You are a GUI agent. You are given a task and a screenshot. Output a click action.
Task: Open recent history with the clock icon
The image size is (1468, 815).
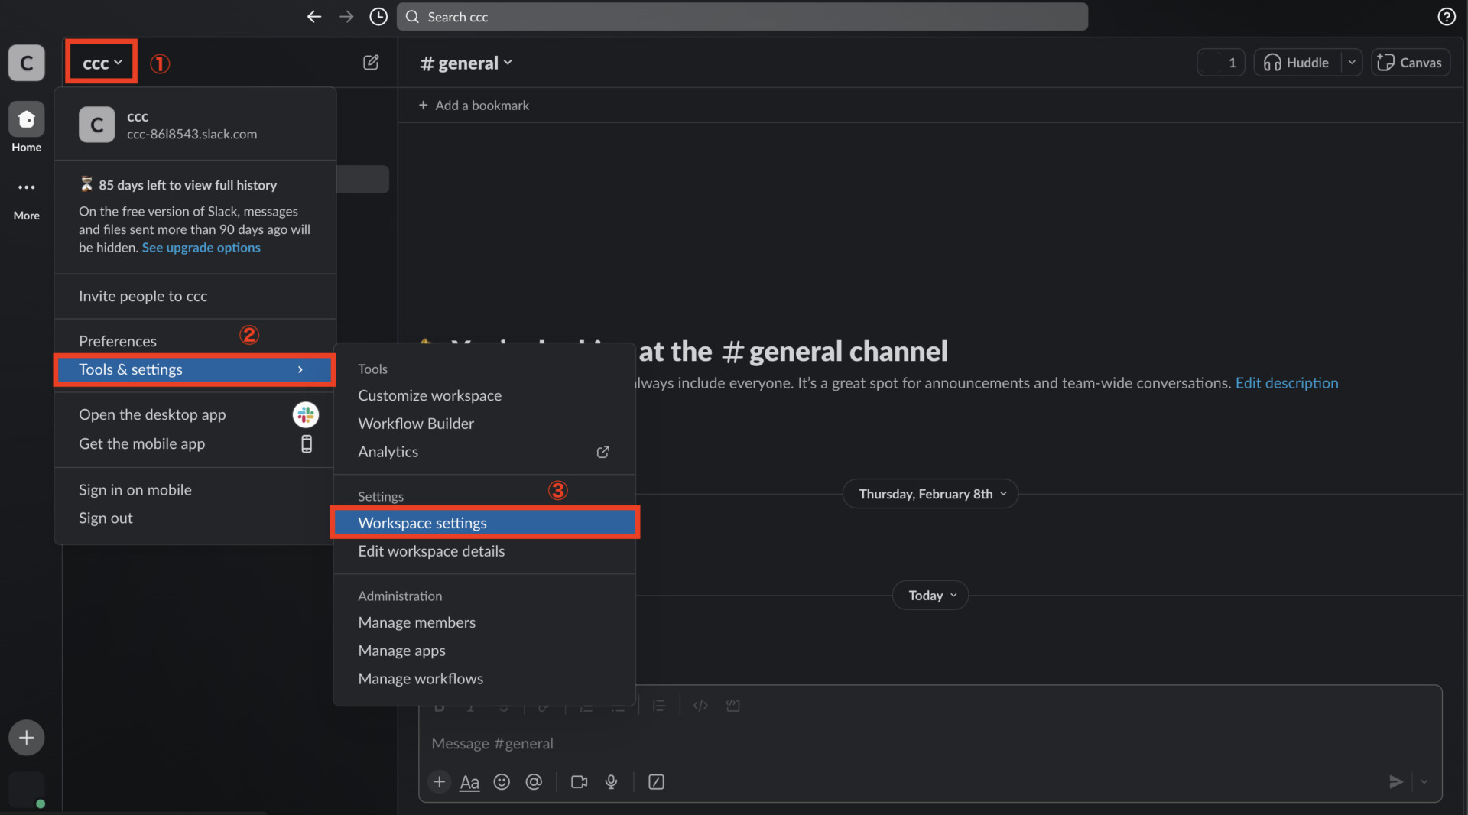378,16
